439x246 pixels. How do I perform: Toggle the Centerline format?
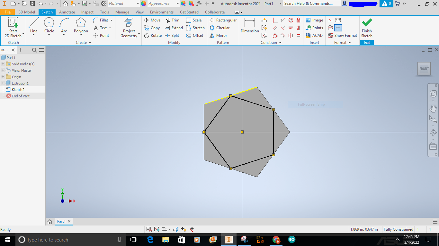[x=330, y=28]
